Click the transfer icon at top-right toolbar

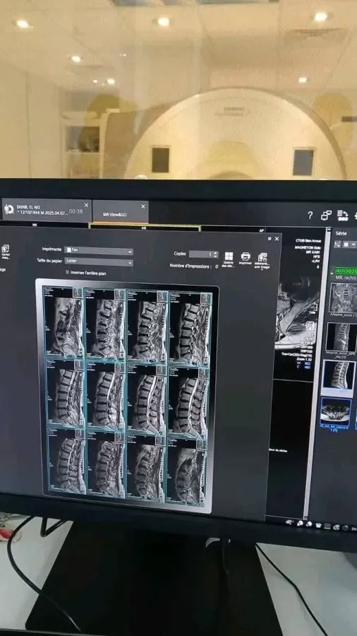click(x=343, y=216)
